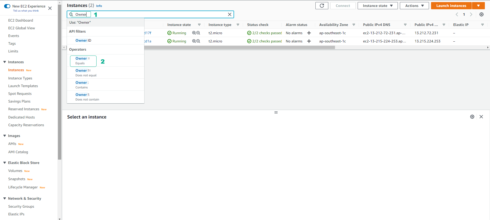Open the Launch instances split arrow menu

[x=478, y=6]
